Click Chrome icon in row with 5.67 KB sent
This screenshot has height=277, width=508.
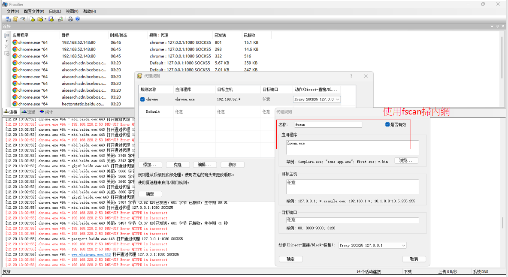[x=15, y=63]
